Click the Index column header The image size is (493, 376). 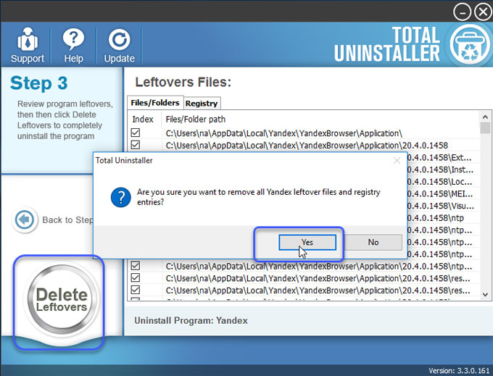click(143, 120)
